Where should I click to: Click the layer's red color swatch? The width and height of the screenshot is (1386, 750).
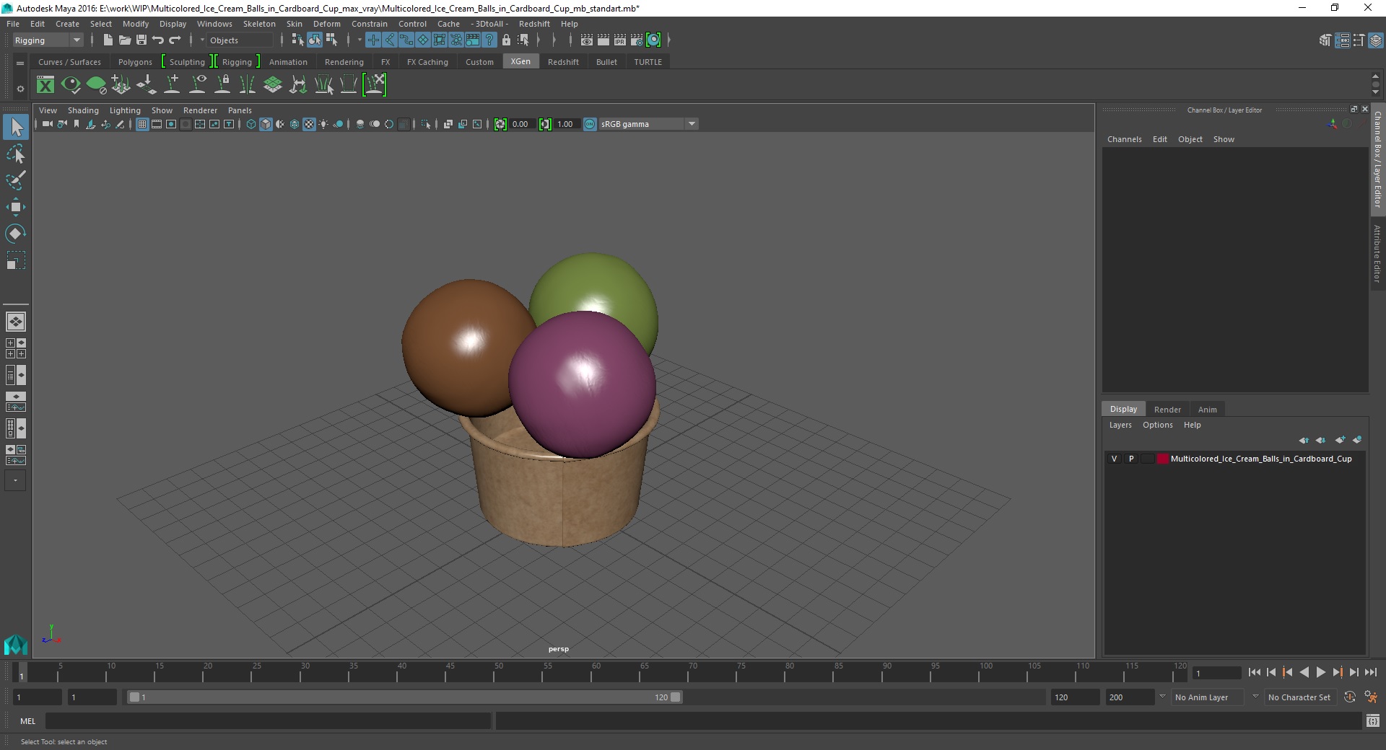(1162, 459)
